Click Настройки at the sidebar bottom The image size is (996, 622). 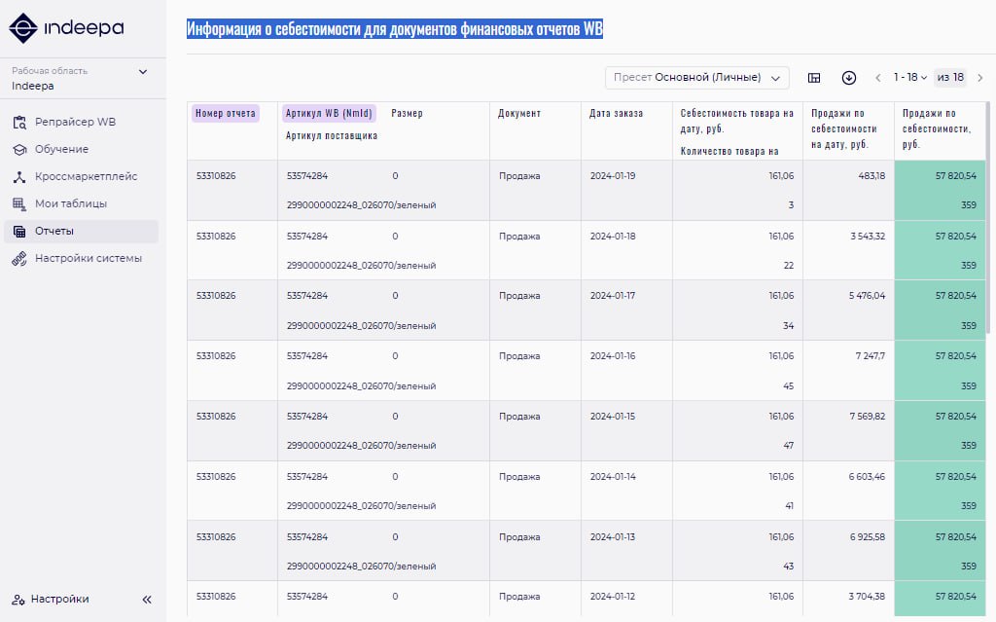(59, 600)
